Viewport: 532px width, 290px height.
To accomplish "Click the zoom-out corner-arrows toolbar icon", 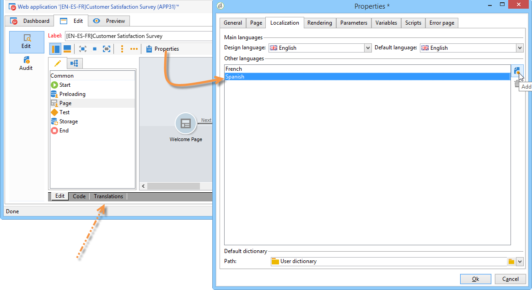I will click(82, 49).
